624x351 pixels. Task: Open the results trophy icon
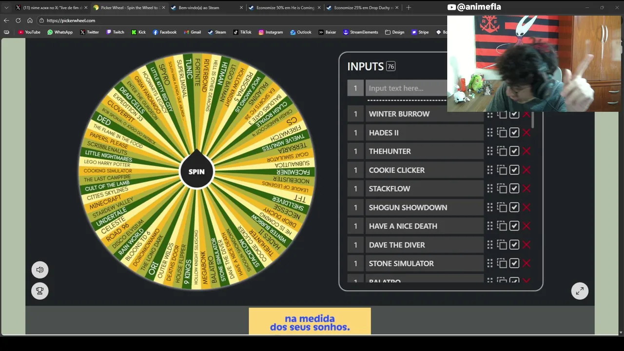40,291
